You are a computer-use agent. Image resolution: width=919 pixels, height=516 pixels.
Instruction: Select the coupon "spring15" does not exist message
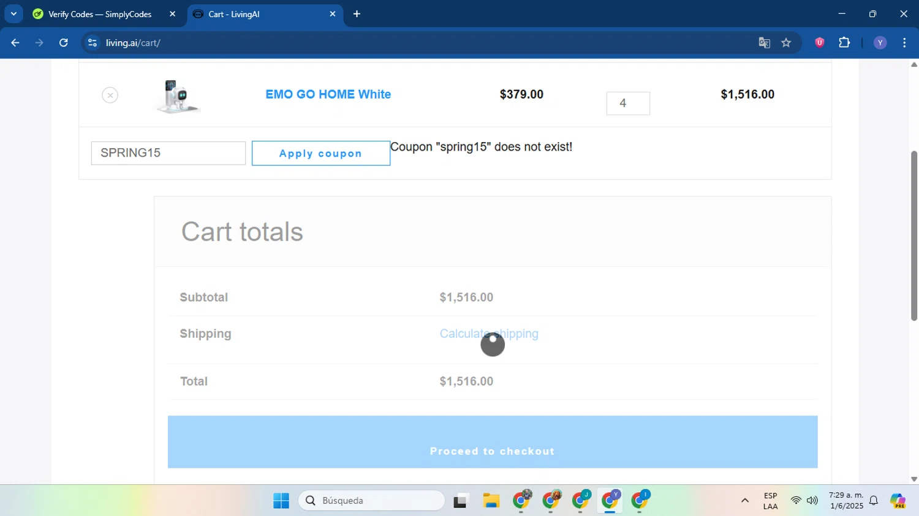tap(481, 147)
